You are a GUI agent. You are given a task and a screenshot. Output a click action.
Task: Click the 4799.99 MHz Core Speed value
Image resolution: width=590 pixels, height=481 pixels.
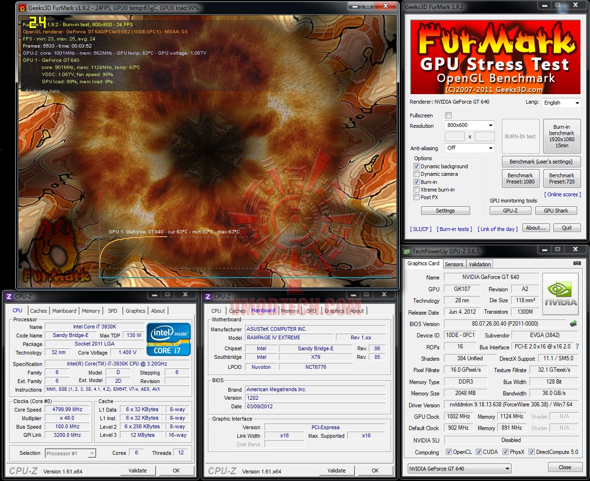click(x=68, y=409)
